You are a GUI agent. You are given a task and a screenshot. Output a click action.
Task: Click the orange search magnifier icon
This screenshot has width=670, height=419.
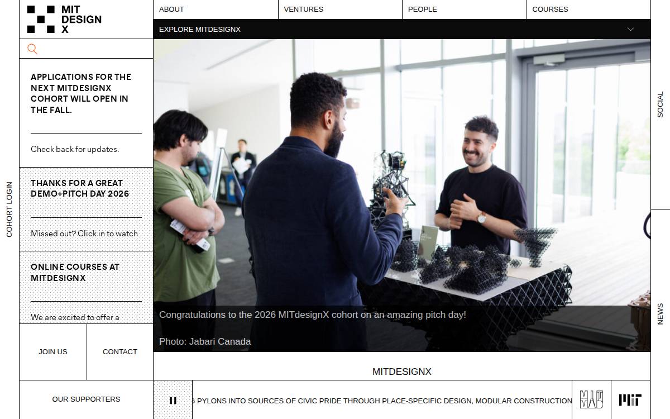32,49
